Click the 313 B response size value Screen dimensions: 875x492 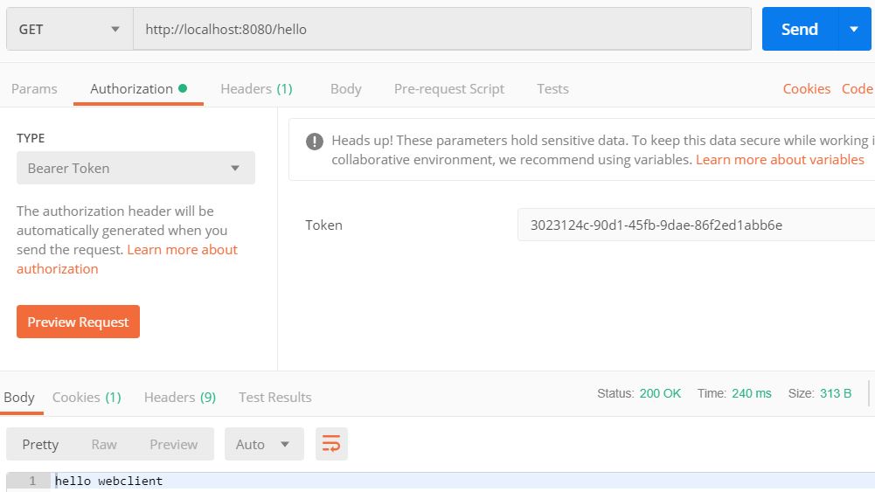point(836,393)
